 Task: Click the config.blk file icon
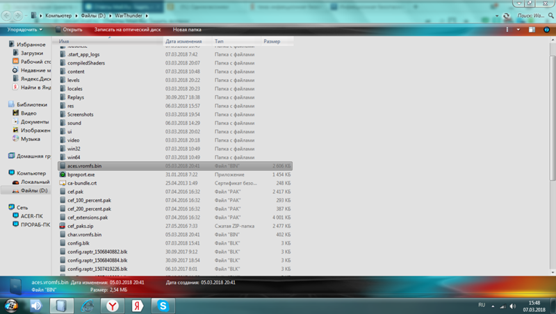click(63, 243)
